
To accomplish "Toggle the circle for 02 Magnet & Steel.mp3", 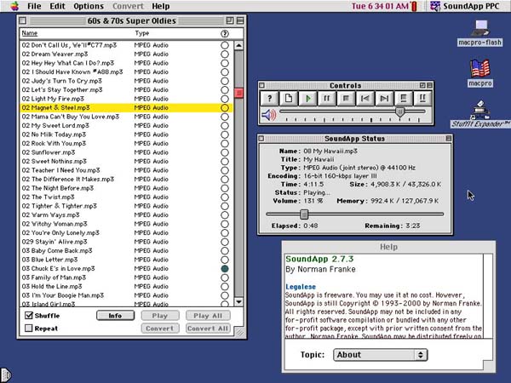I will 225,108.
